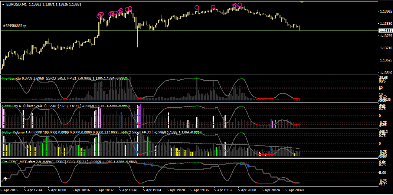Click the 5 Apr 19:52 time label
This screenshot has height=195, width=393.
click(x=223, y=190)
